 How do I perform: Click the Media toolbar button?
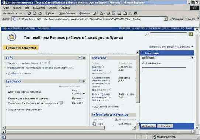(85, 13)
